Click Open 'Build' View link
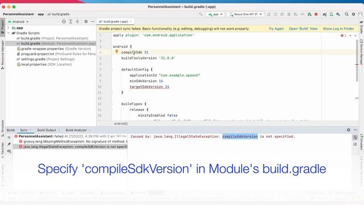The width and height of the screenshot is (364, 205). [303, 28]
